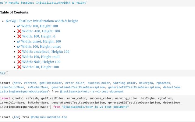
Task: Open the top-level NetV@1 TestDoc TOC link
Action: pos(42,21)
